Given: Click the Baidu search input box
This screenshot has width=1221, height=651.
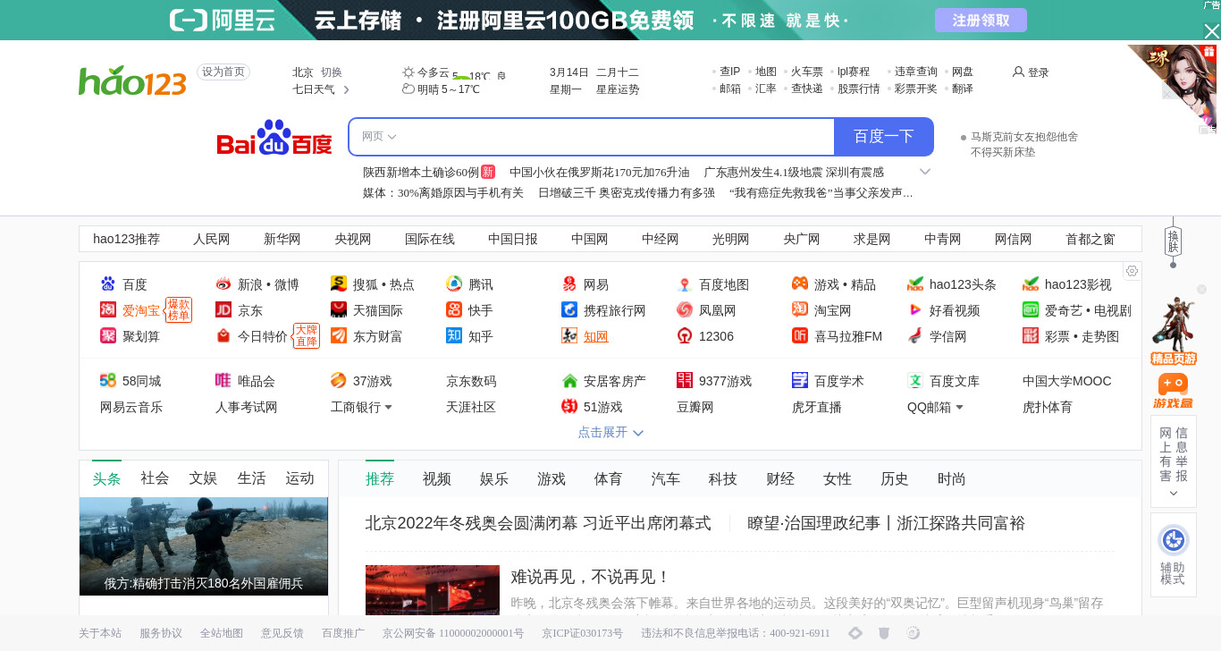Looking at the screenshot, I should point(592,137).
